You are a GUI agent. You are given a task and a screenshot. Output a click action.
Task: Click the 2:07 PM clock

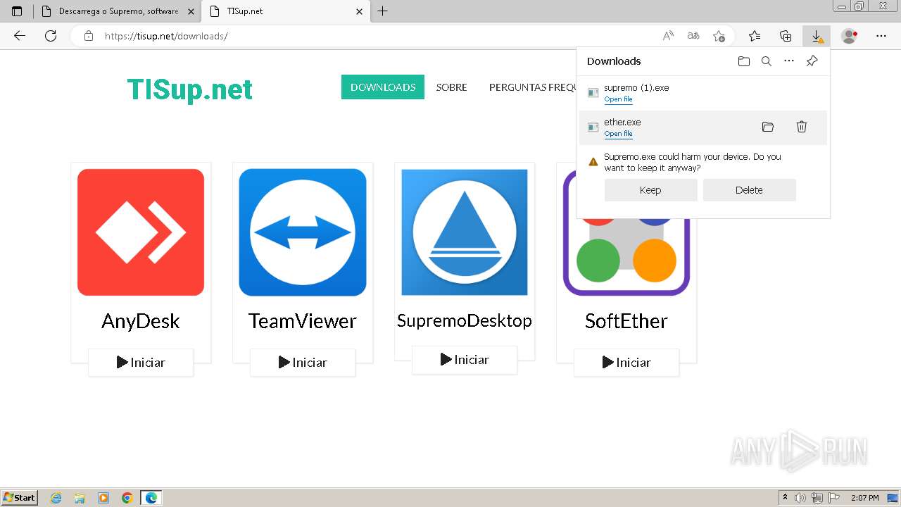tap(865, 498)
